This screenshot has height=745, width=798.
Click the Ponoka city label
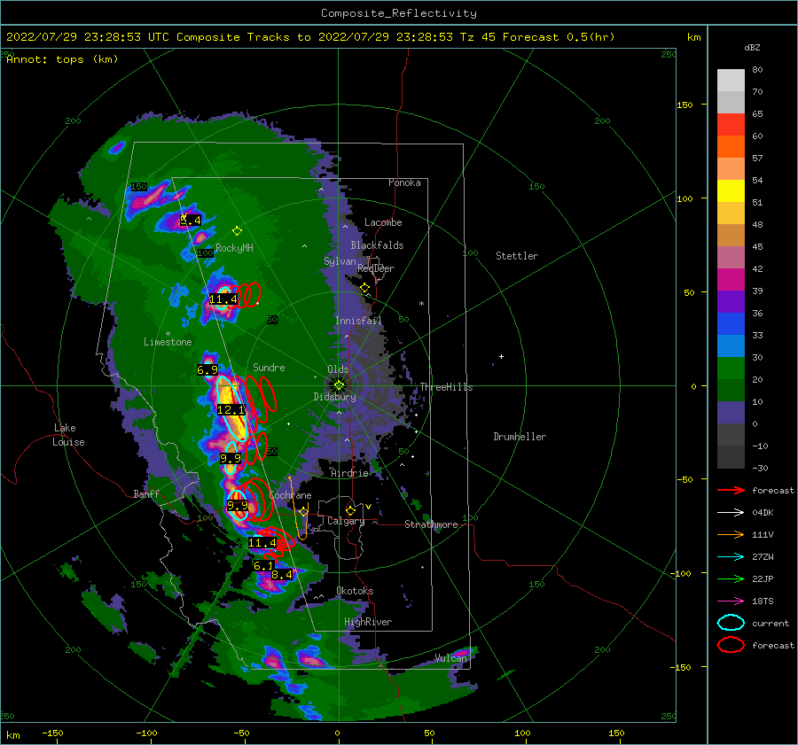404,182
